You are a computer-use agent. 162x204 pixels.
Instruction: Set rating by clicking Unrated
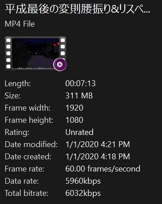pos(79,132)
